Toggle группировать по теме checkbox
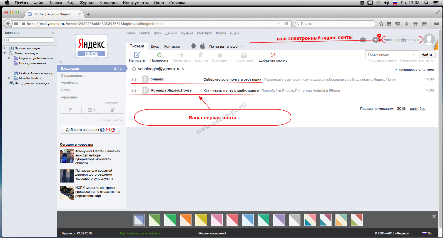Viewport: 443px width, 238px height. coord(397,70)
